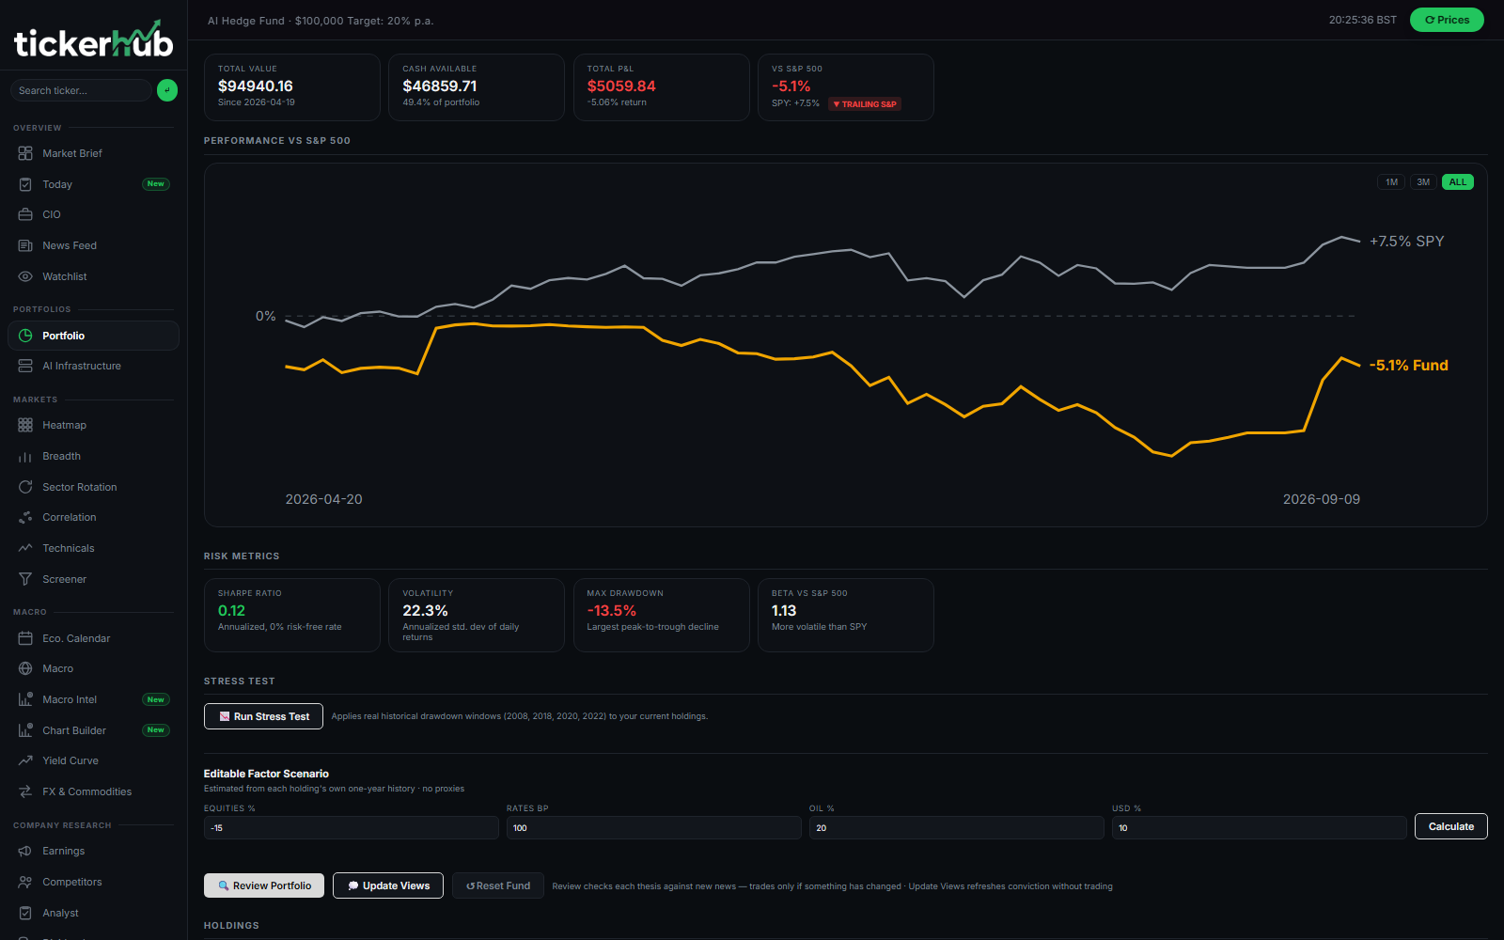
Task: Open Macro Intel in sidebar
Action: coord(93,699)
